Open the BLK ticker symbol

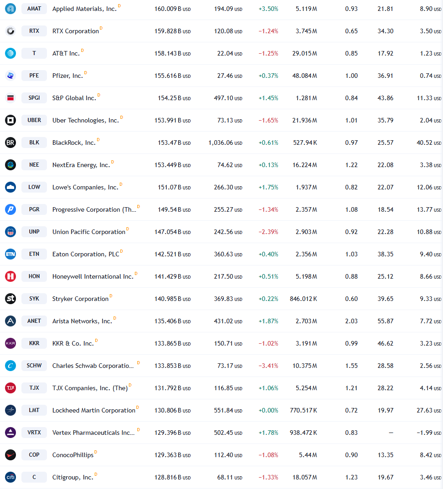click(34, 143)
